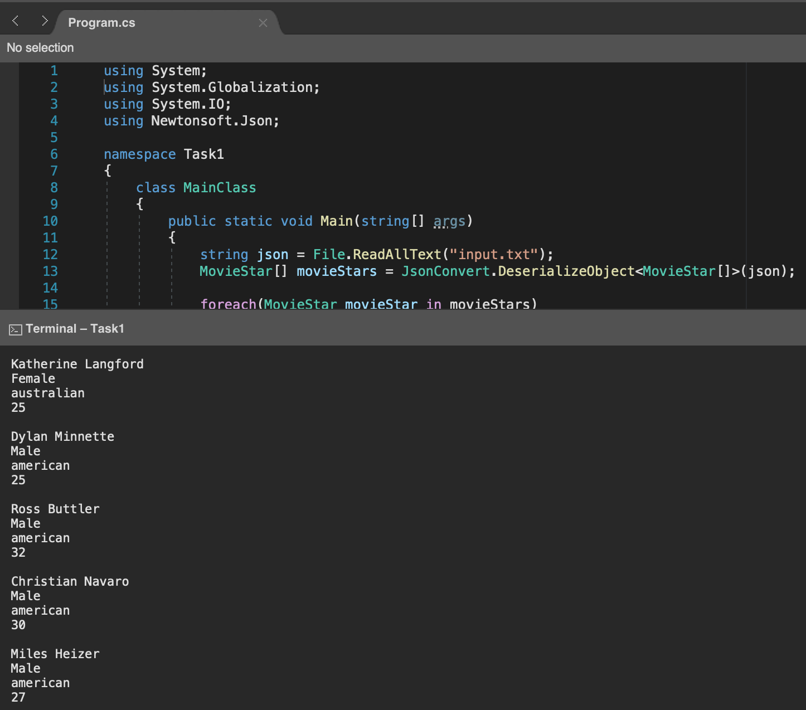Click the back navigation arrow
The height and width of the screenshot is (710, 806).
coord(14,20)
